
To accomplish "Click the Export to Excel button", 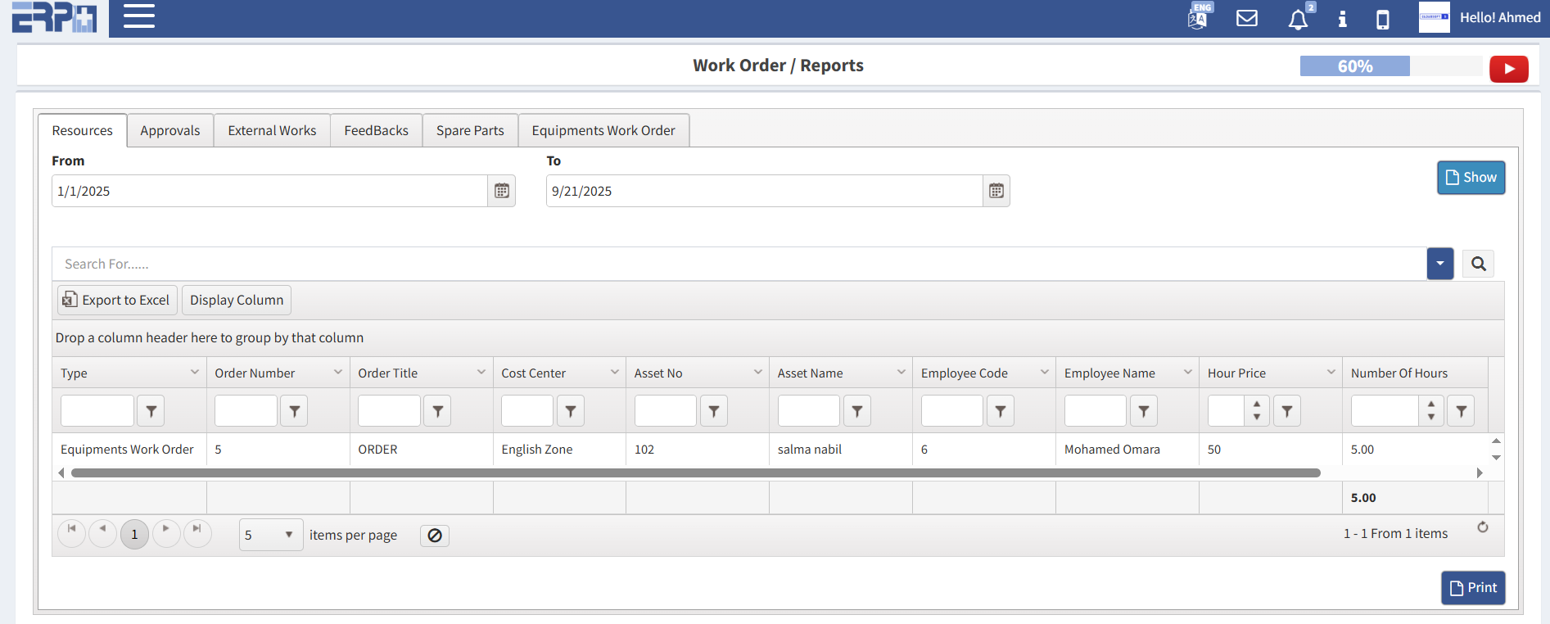I will coord(117,301).
